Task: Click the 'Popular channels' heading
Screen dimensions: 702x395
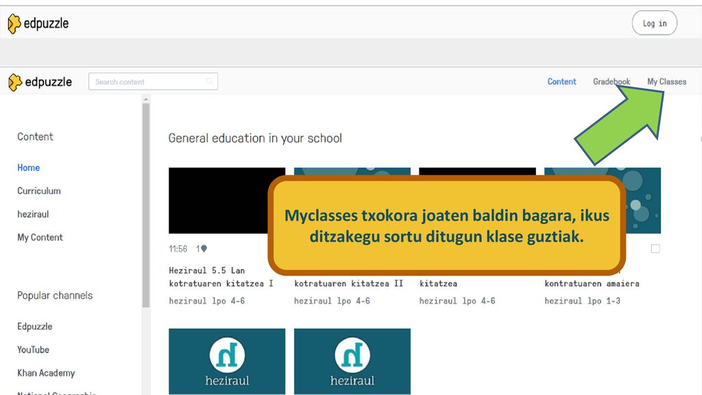Action: (55, 296)
